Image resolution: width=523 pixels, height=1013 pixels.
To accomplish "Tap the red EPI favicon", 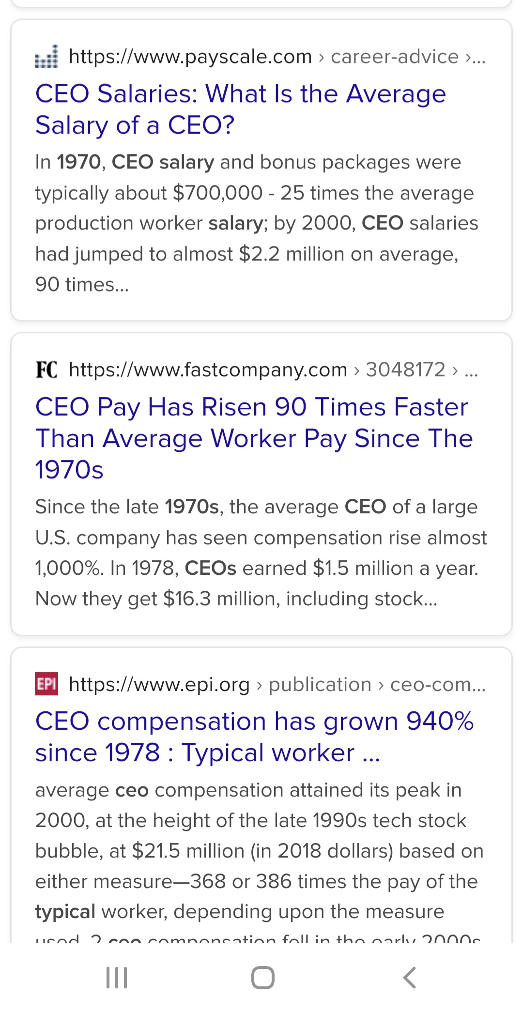I will pyautogui.click(x=46, y=684).
